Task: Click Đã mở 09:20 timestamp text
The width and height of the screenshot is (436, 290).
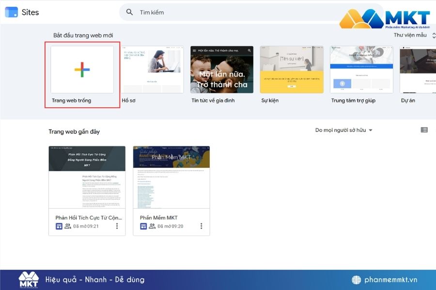Action: [171, 227]
